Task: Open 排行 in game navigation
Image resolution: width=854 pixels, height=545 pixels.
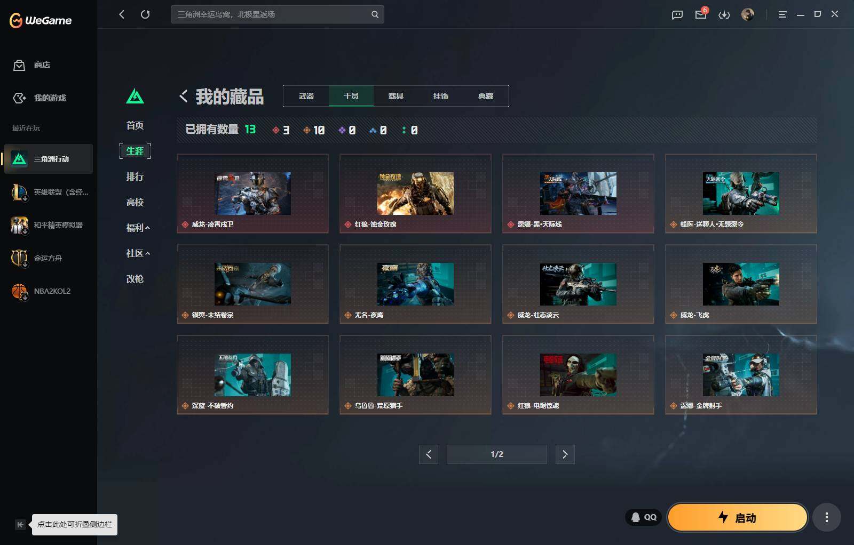Action: point(135,177)
